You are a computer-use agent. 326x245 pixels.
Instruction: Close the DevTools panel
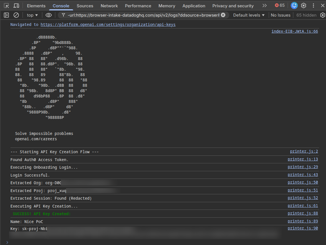322,6
